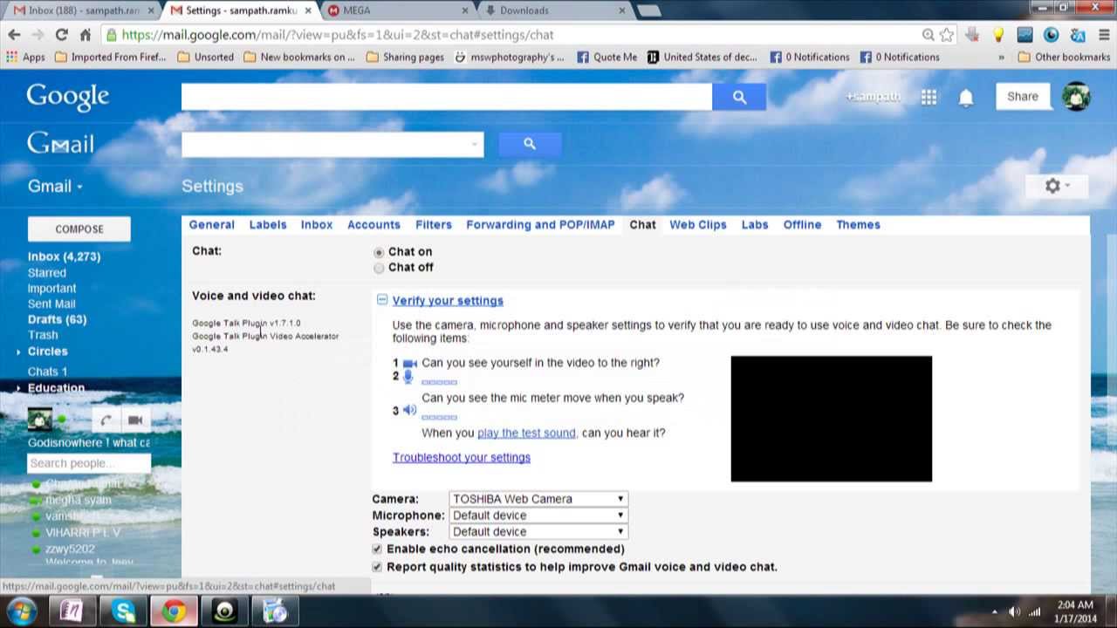Click the blue chart extension icon
Image resolution: width=1117 pixels, height=628 pixels.
[1025, 35]
